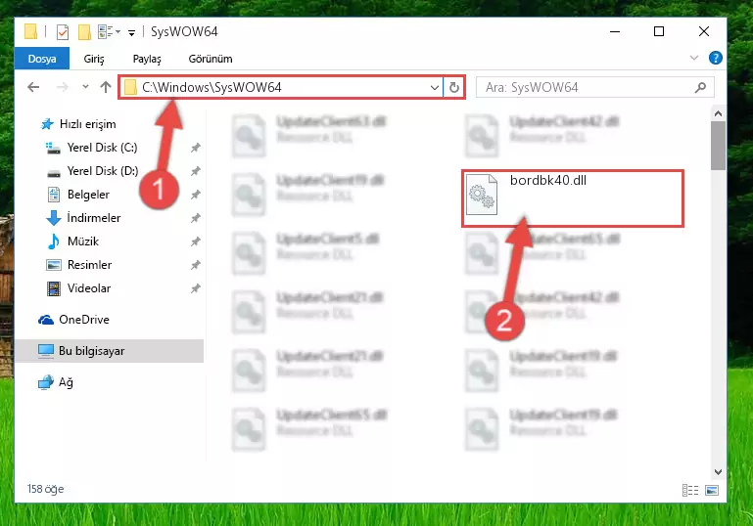Switch to the Paylaş ribbon tab
This screenshot has height=526, width=753.
tap(147, 59)
